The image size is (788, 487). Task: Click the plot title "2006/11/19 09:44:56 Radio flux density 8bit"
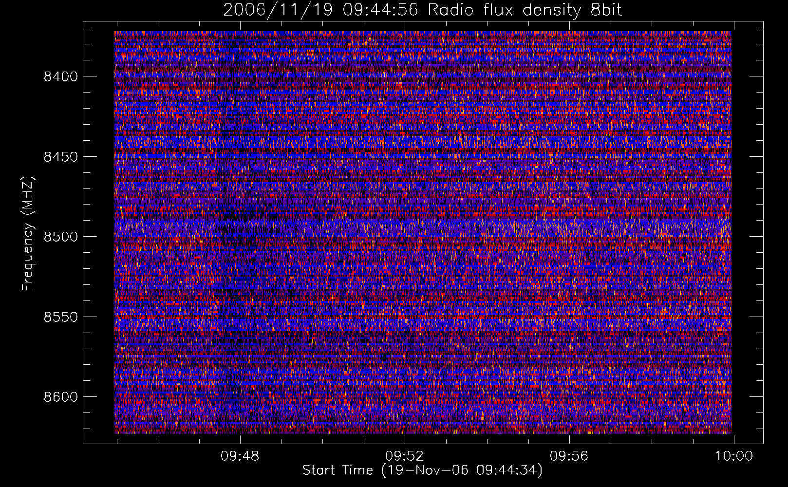[423, 10]
